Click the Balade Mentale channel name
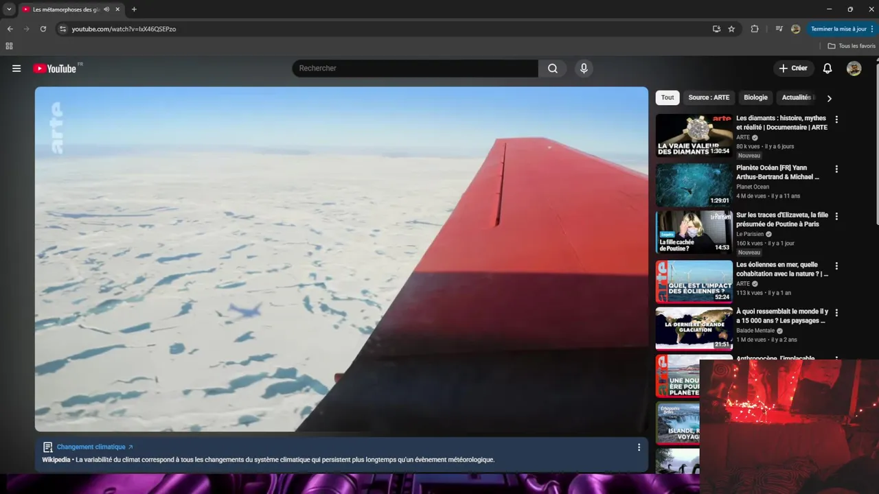This screenshot has width=879, height=494. click(x=755, y=331)
